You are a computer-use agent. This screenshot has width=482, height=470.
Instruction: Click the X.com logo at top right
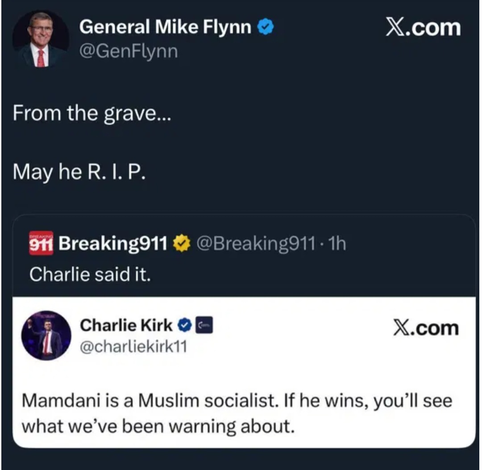coord(422,27)
